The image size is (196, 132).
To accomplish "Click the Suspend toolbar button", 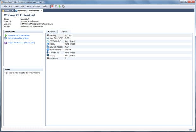I will coord(56,6).
